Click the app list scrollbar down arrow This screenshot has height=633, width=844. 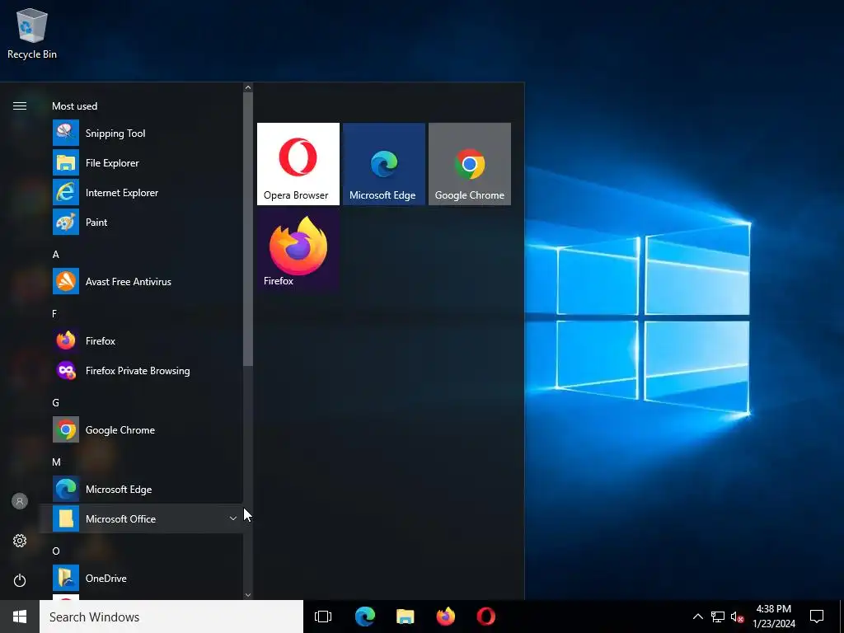(x=248, y=595)
